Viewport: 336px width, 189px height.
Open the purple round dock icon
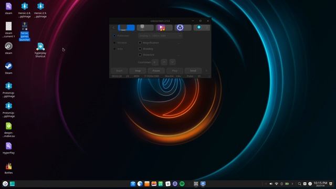[175, 184]
